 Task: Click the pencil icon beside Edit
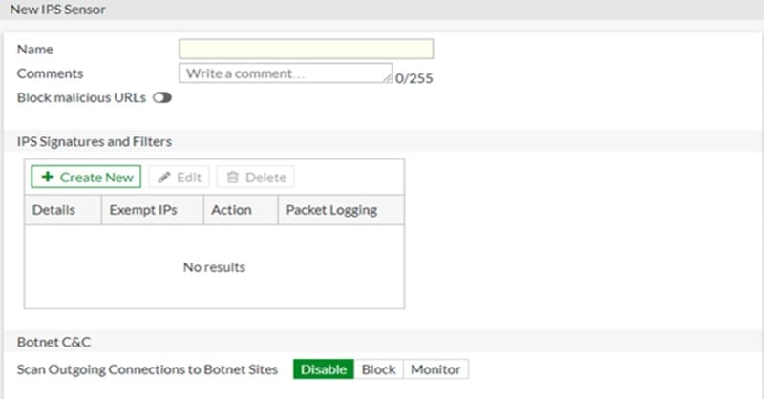pyautogui.click(x=164, y=178)
